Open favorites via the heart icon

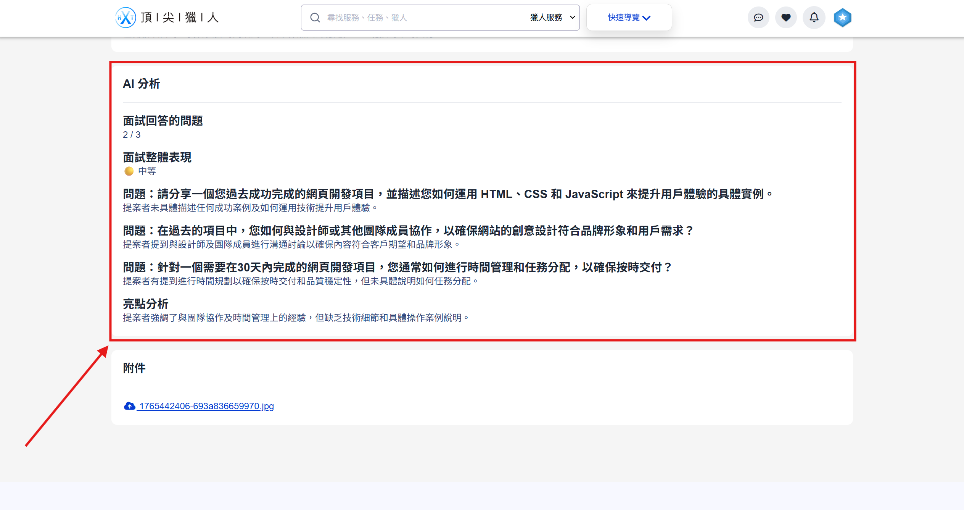(786, 18)
